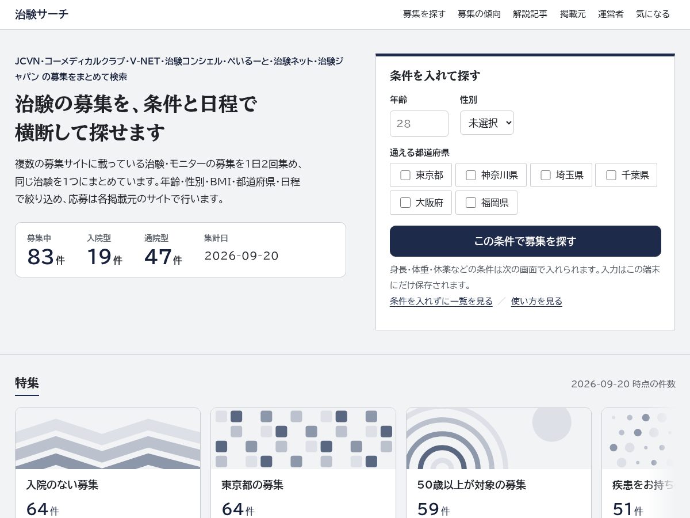Open the 入院のない募集 feature card thumbnail

click(108, 439)
